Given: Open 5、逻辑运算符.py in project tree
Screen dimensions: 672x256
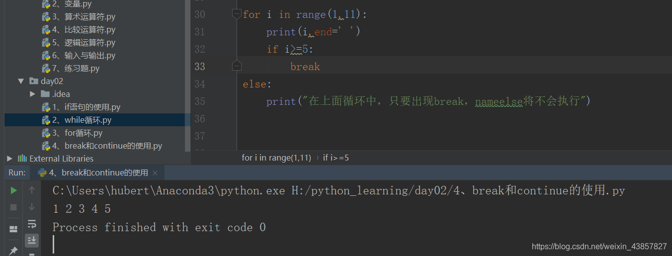Looking at the screenshot, I should 84,43.
